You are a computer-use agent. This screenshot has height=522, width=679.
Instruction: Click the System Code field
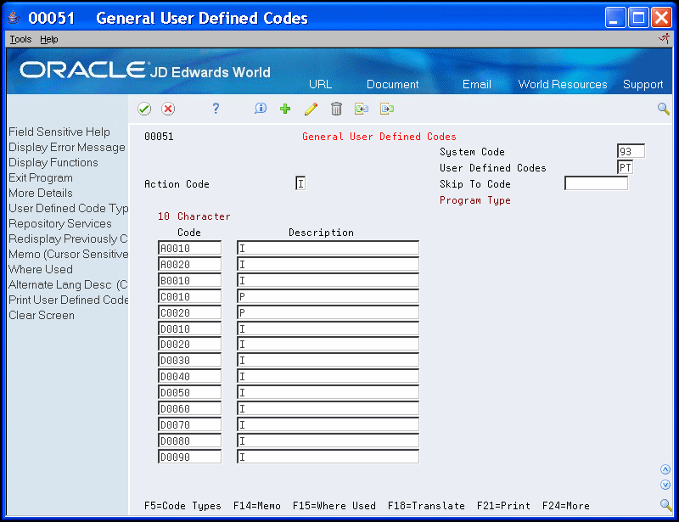pos(631,151)
